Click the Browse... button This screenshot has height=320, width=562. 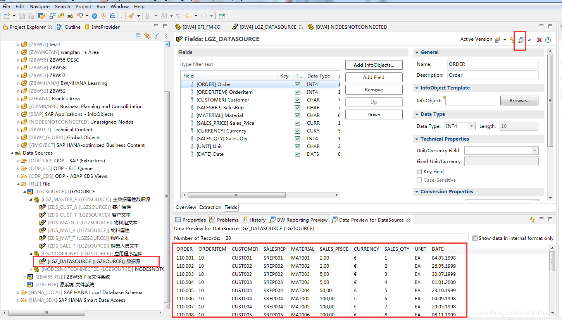coord(519,100)
